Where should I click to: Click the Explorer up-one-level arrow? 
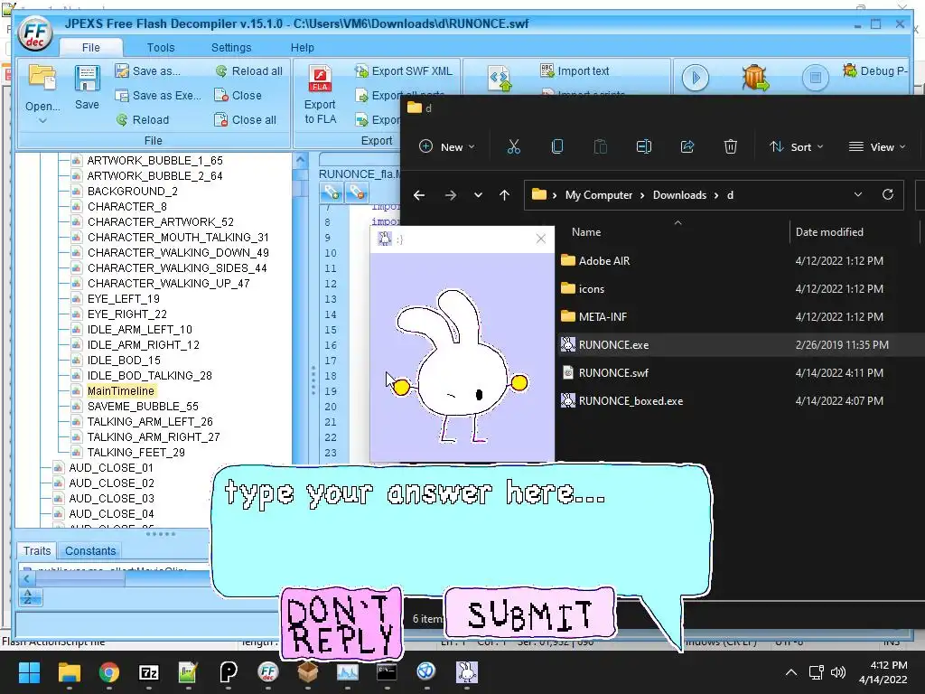pos(504,195)
